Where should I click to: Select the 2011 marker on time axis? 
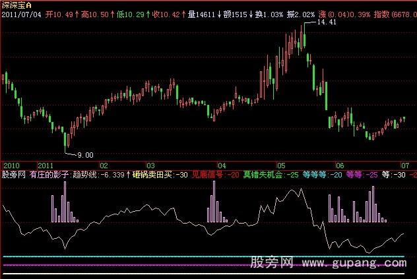[46, 166]
